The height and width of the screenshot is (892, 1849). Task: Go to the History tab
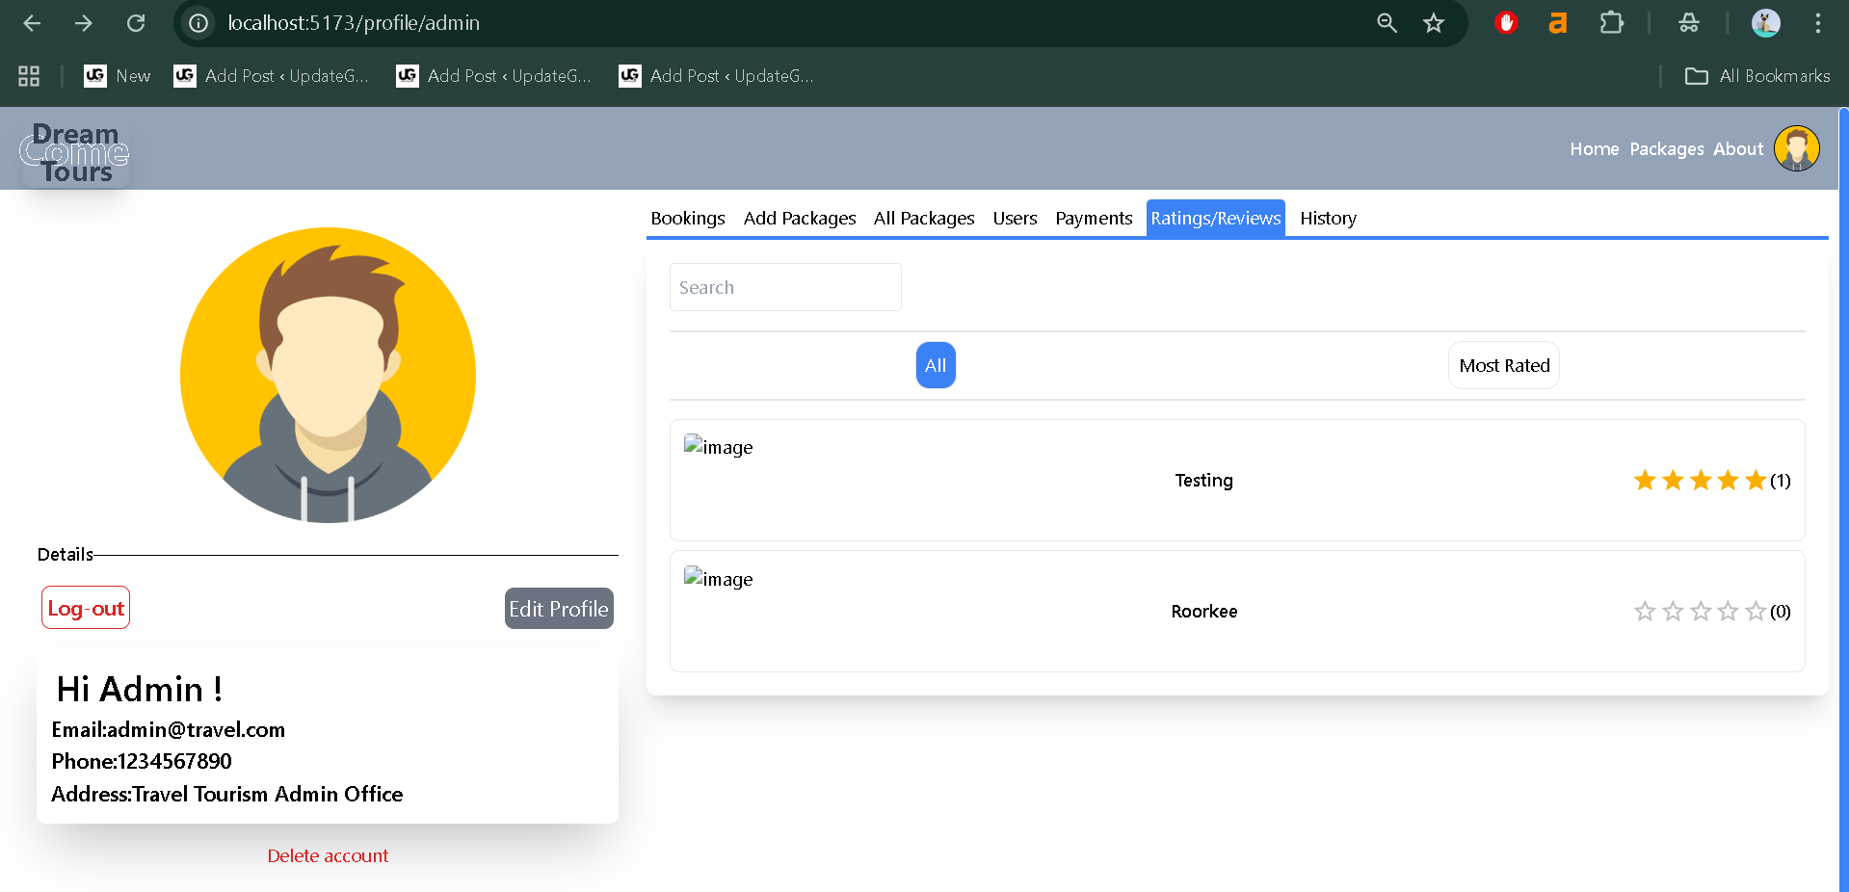point(1328,219)
